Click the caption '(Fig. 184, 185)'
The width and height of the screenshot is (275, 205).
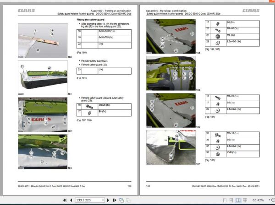[x=212, y=49]
